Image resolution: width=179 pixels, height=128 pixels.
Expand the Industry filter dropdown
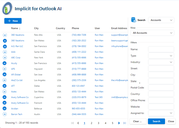tap(161, 62)
